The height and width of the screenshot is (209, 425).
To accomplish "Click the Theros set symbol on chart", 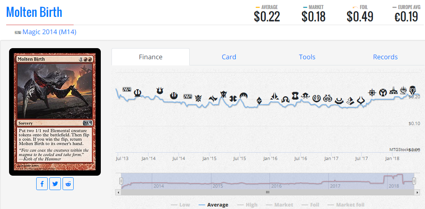I will (x=137, y=93).
